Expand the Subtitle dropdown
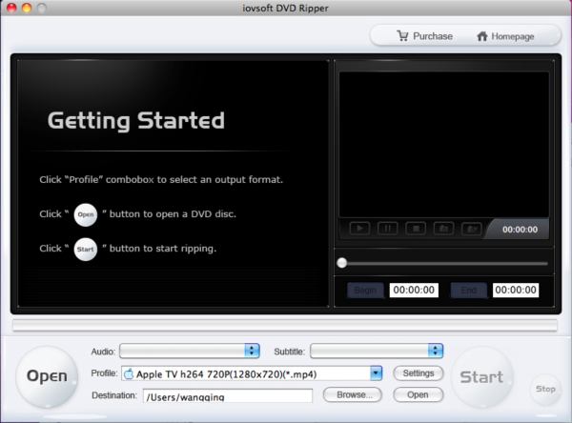This screenshot has height=423, width=572. pyautogui.click(x=436, y=351)
